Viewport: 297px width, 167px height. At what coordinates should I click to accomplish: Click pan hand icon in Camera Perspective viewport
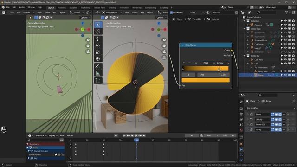(88, 46)
